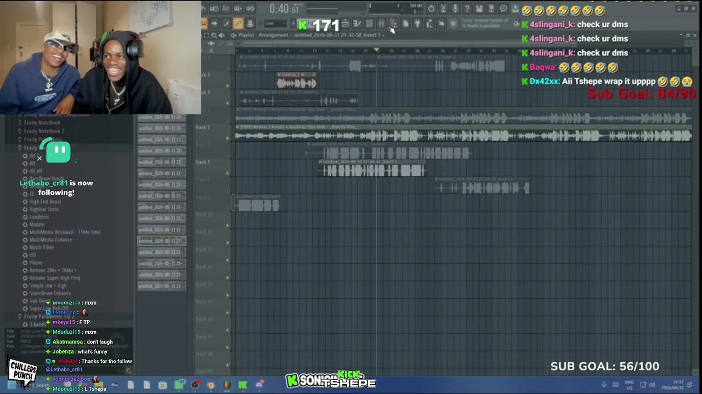The height and width of the screenshot is (394, 702).
Task: Open the tempo tapper icon
Action: coord(429,24)
